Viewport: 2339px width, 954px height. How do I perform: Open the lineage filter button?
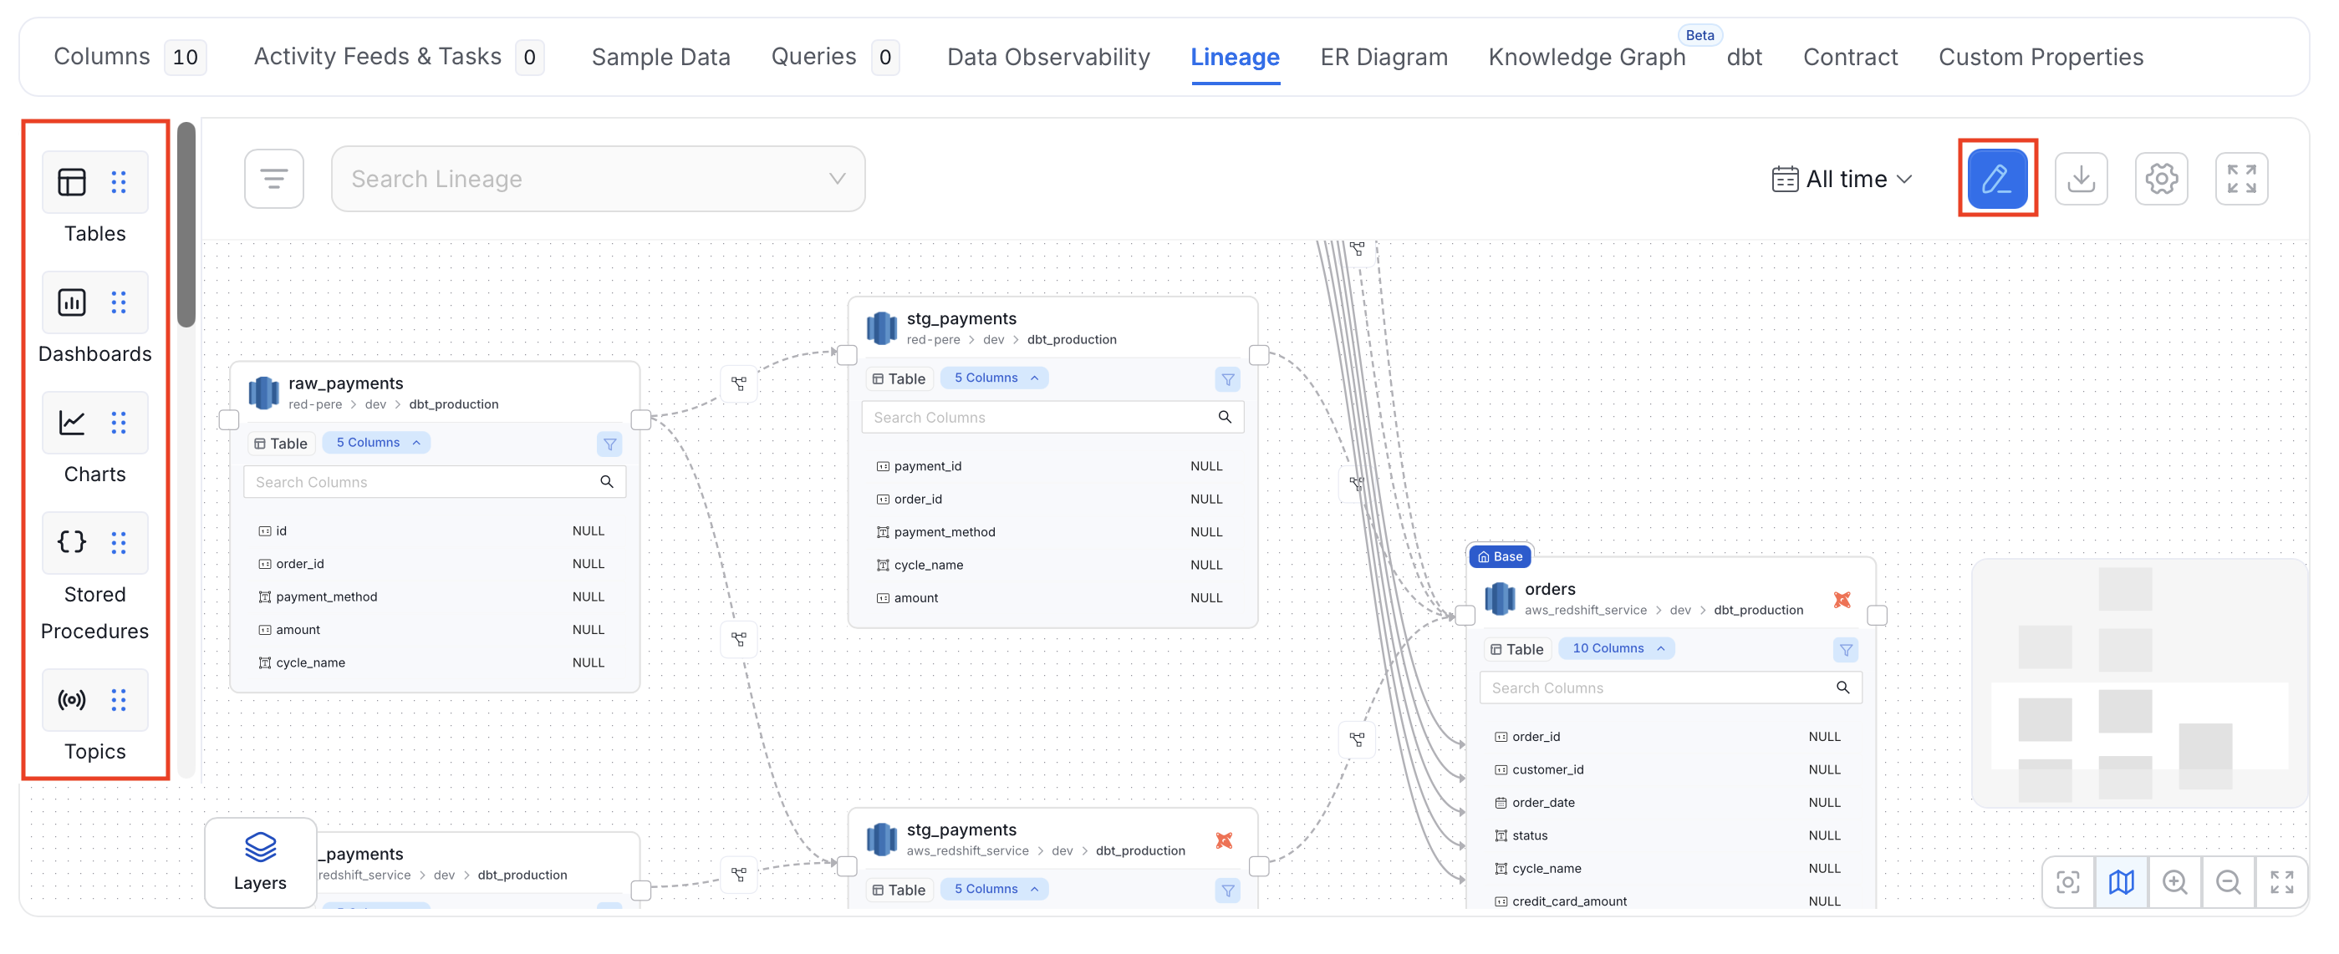pos(274,179)
